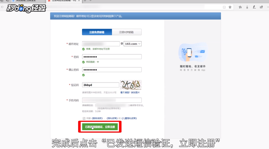Click the 短信有效期：5分钟 text

(x=91, y=111)
